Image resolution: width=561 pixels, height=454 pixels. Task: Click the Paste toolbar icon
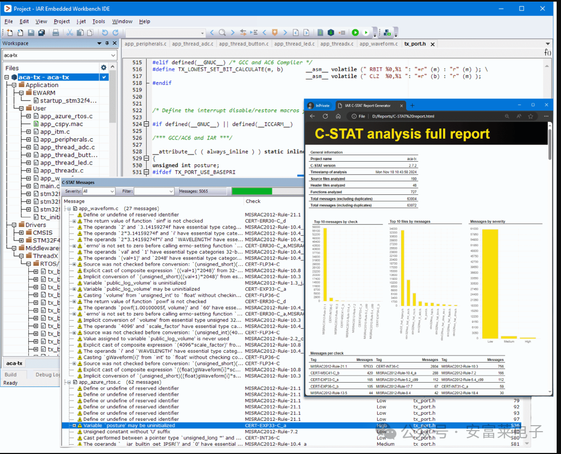click(x=90, y=33)
